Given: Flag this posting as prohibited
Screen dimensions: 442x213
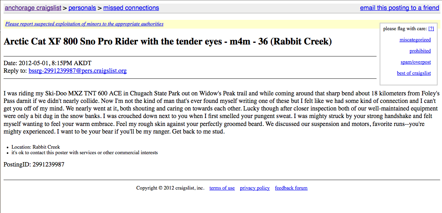Looking at the screenshot, I should [x=420, y=51].
